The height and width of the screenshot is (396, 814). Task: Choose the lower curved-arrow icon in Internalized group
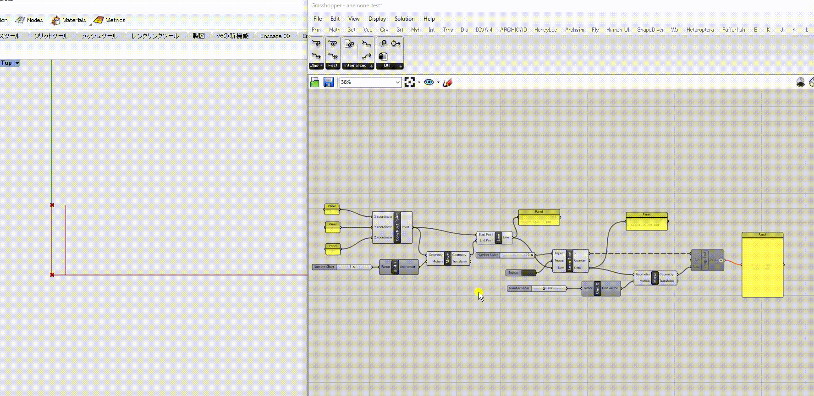coord(366,56)
